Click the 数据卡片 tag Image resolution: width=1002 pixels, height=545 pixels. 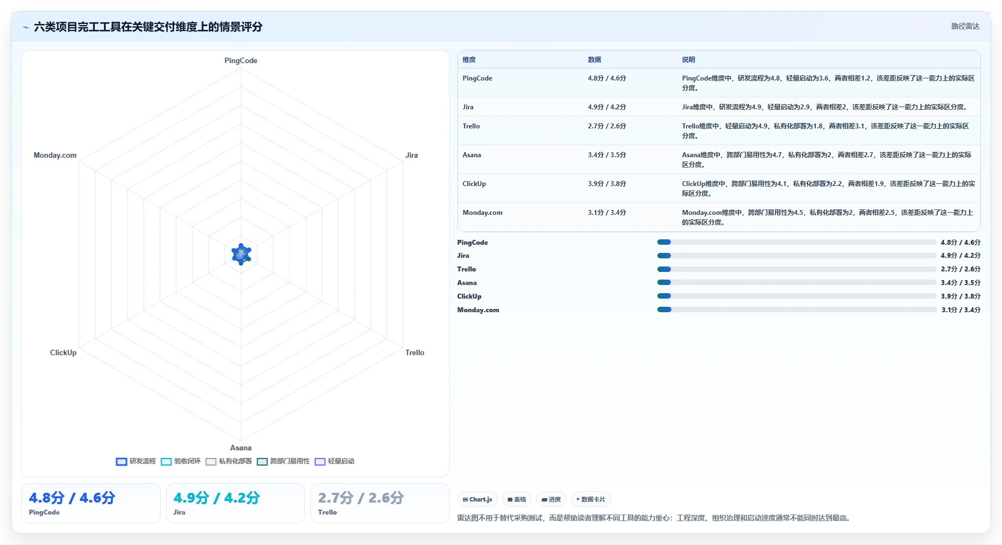[591, 499]
